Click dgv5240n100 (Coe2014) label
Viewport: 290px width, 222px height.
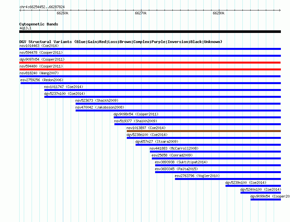tap(261, 189)
